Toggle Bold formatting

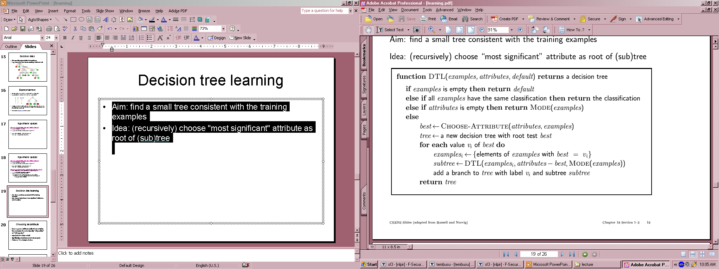point(65,38)
